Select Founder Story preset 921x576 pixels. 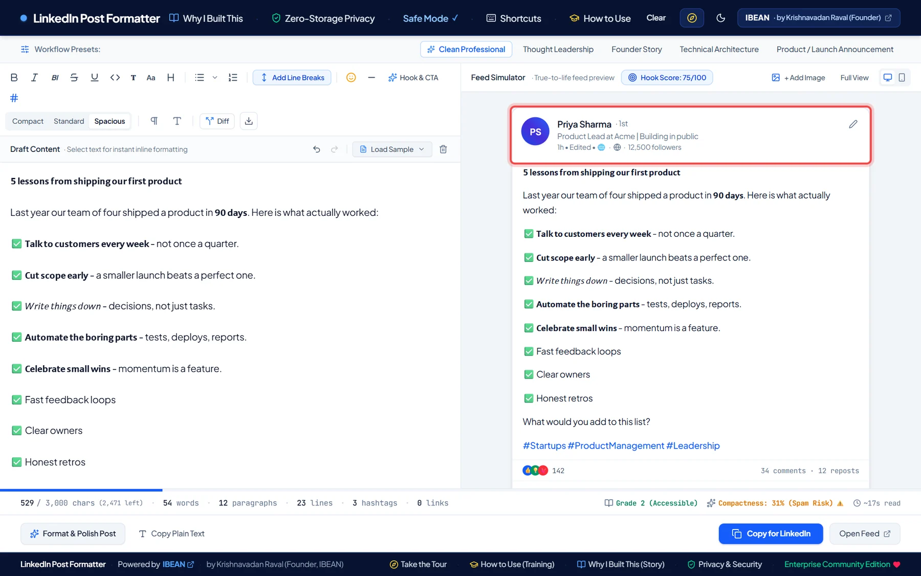click(x=637, y=50)
